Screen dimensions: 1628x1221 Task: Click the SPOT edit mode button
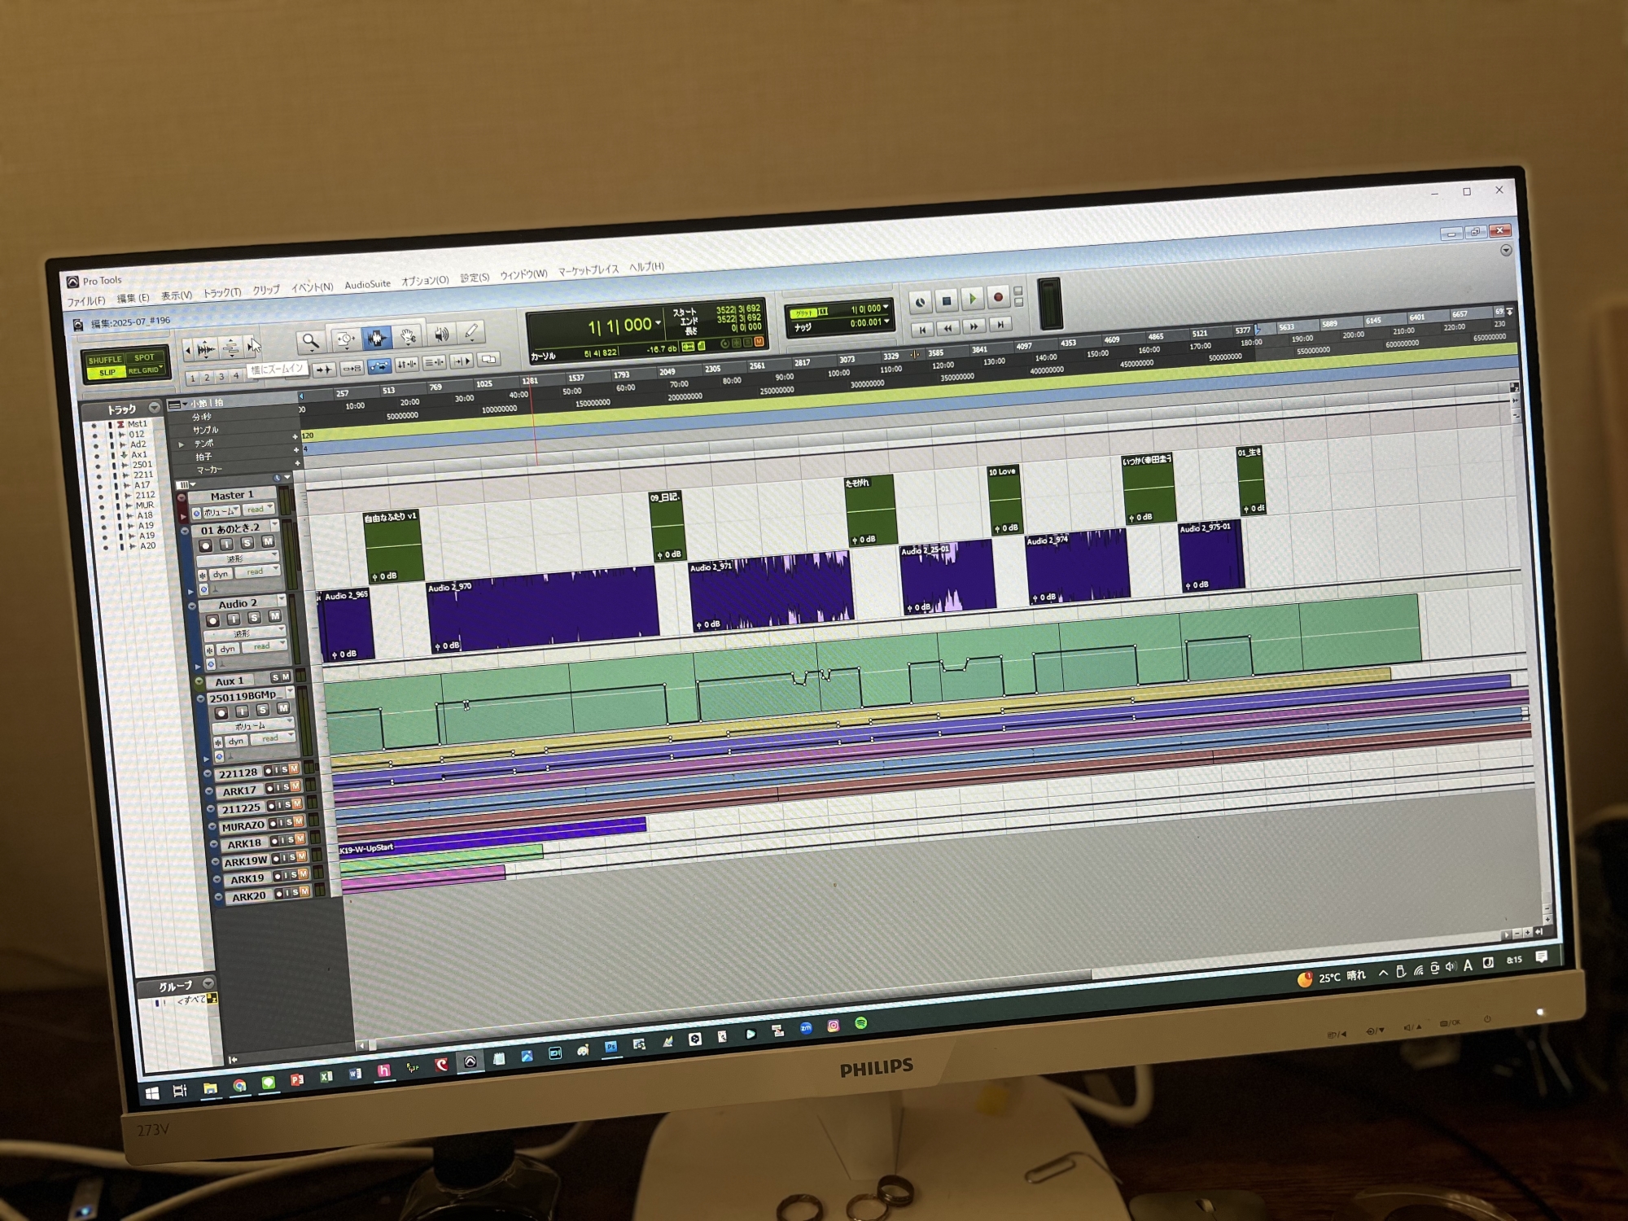[144, 357]
